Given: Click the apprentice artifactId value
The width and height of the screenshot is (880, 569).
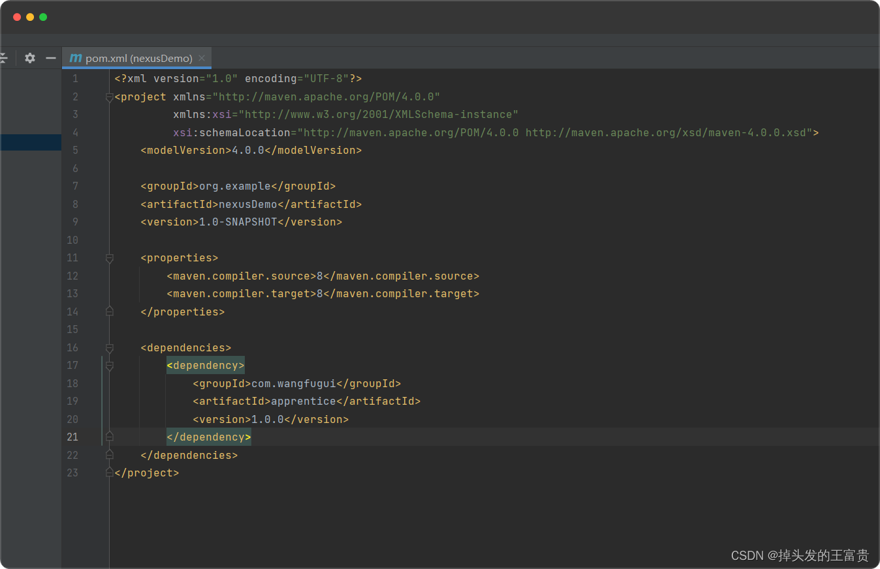Looking at the screenshot, I should 303,401.
